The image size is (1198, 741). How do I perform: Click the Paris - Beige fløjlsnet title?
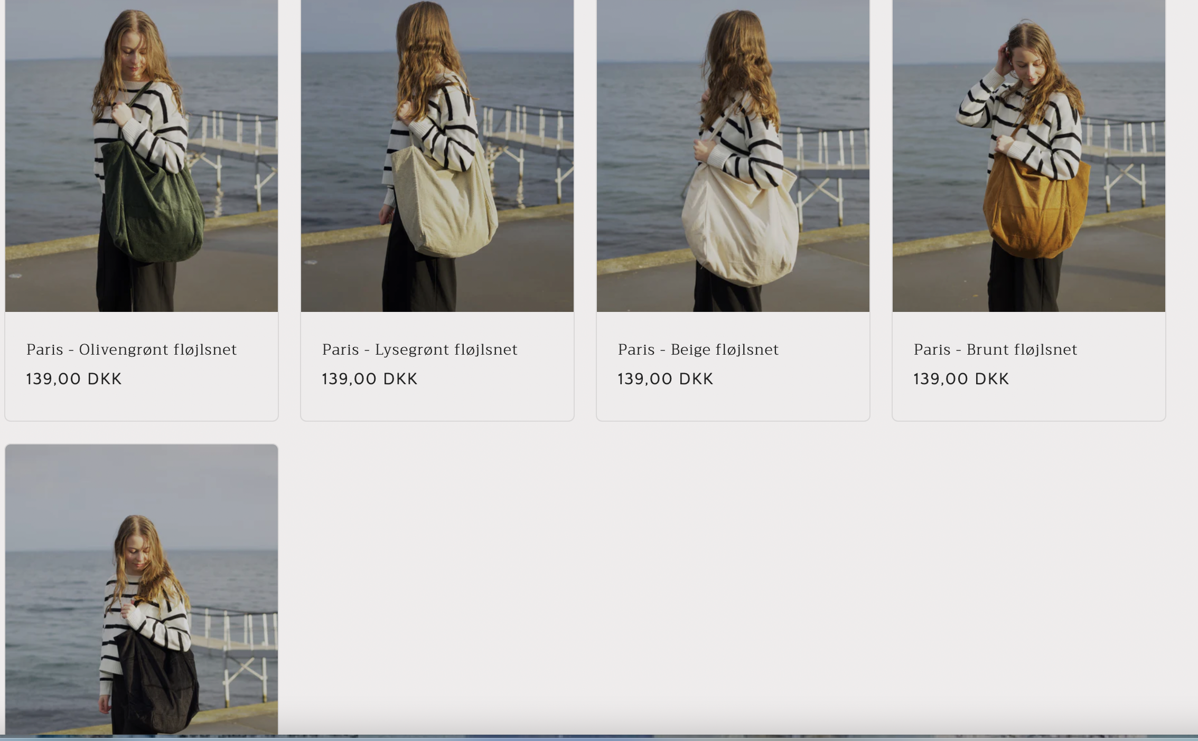pos(698,349)
